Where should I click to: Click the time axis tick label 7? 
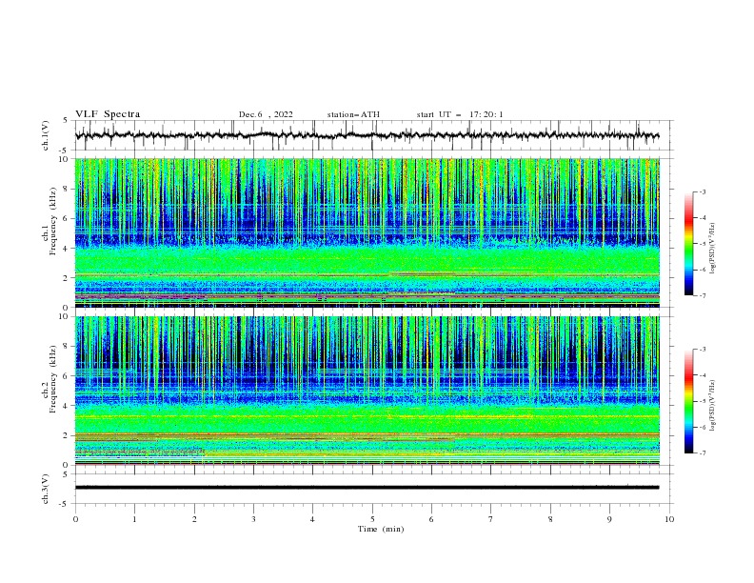coord(491,519)
